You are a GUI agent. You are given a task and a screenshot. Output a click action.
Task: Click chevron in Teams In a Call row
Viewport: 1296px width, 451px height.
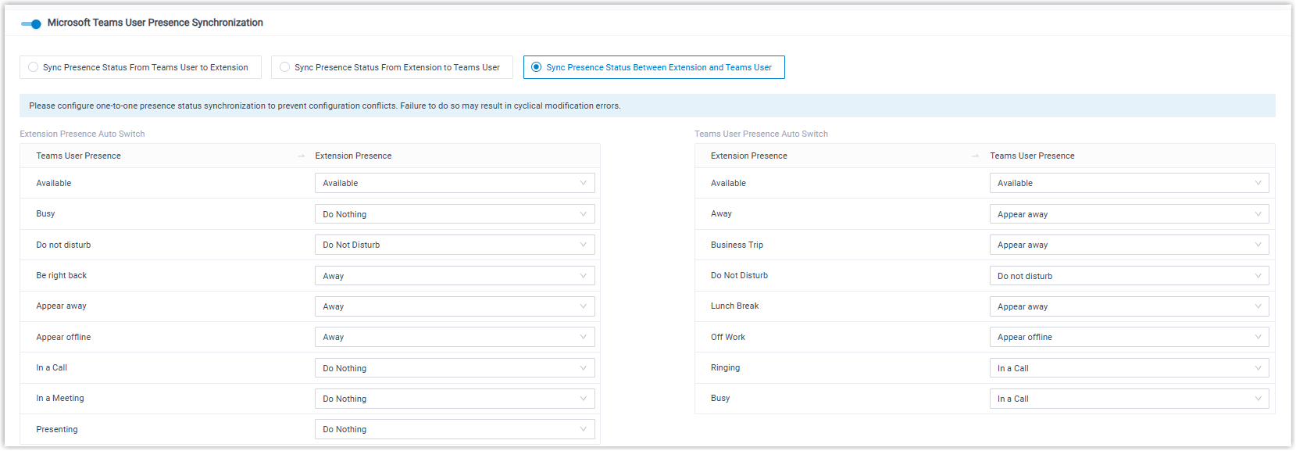(x=583, y=368)
